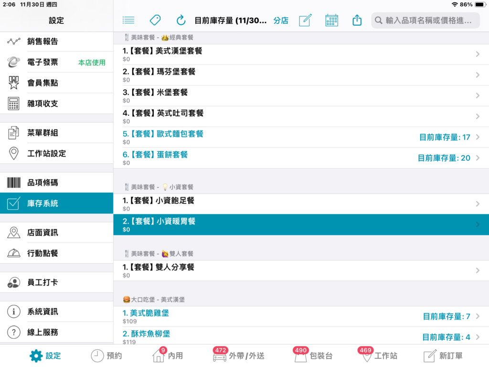Tap the item name search field

[425, 21]
